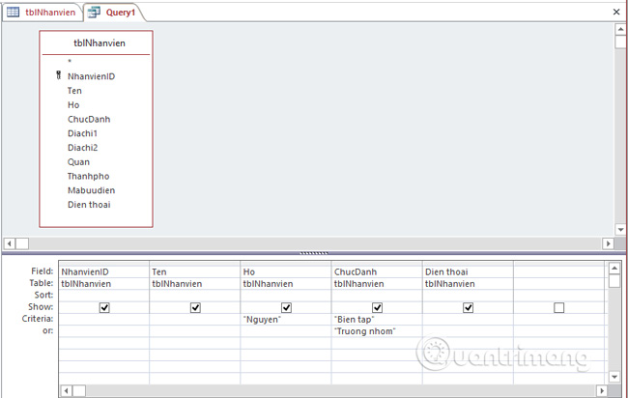628x398 pixels.
Task: Click the Sort cell under Ho column
Action: pyautogui.click(x=286, y=296)
